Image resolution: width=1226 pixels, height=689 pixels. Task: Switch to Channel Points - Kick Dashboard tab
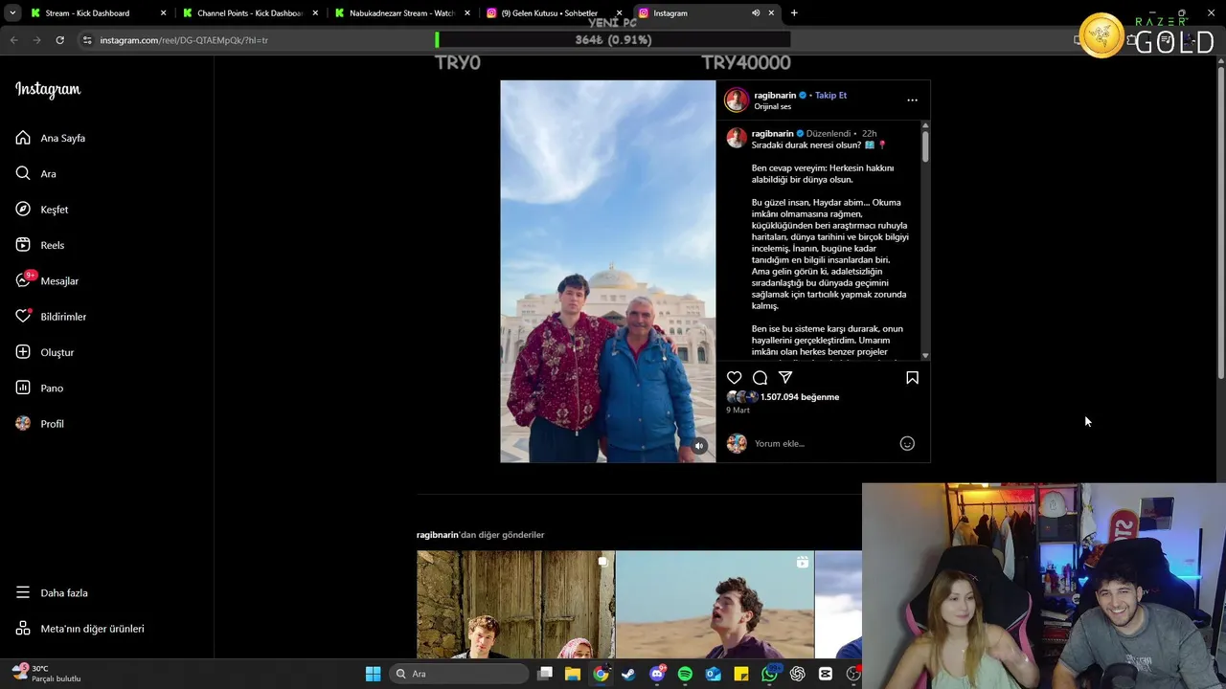249,13
